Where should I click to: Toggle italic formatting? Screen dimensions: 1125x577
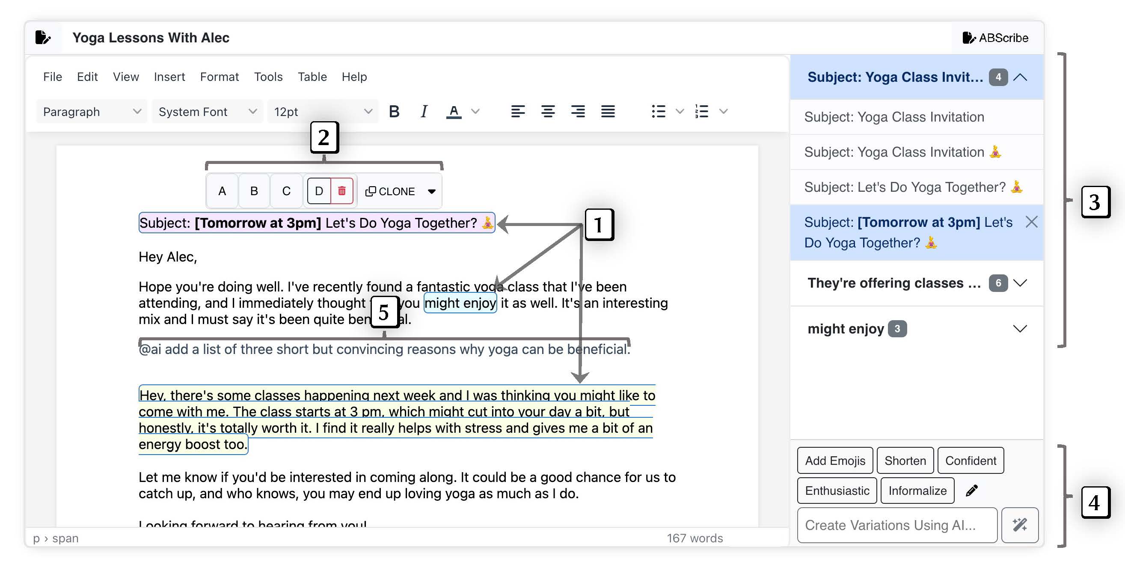click(x=423, y=112)
